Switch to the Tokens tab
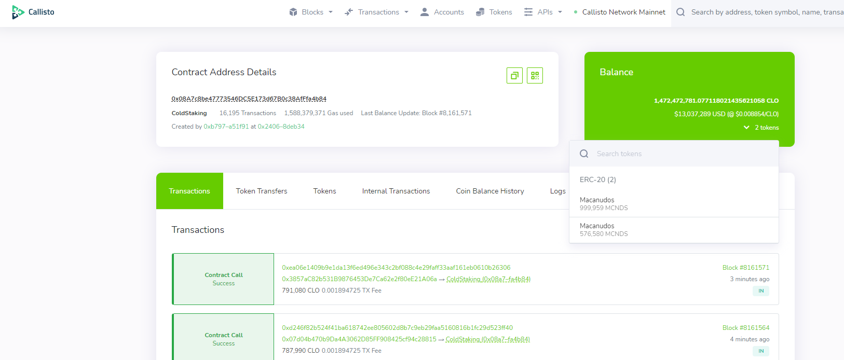This screenshot has width=844, height=360. point(325,191)
